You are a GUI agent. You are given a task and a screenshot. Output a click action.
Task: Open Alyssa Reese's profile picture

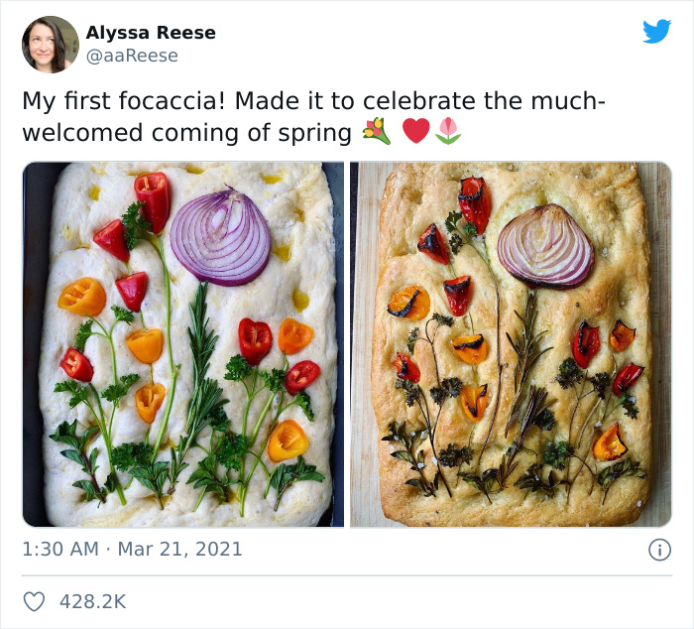(50, 45)
